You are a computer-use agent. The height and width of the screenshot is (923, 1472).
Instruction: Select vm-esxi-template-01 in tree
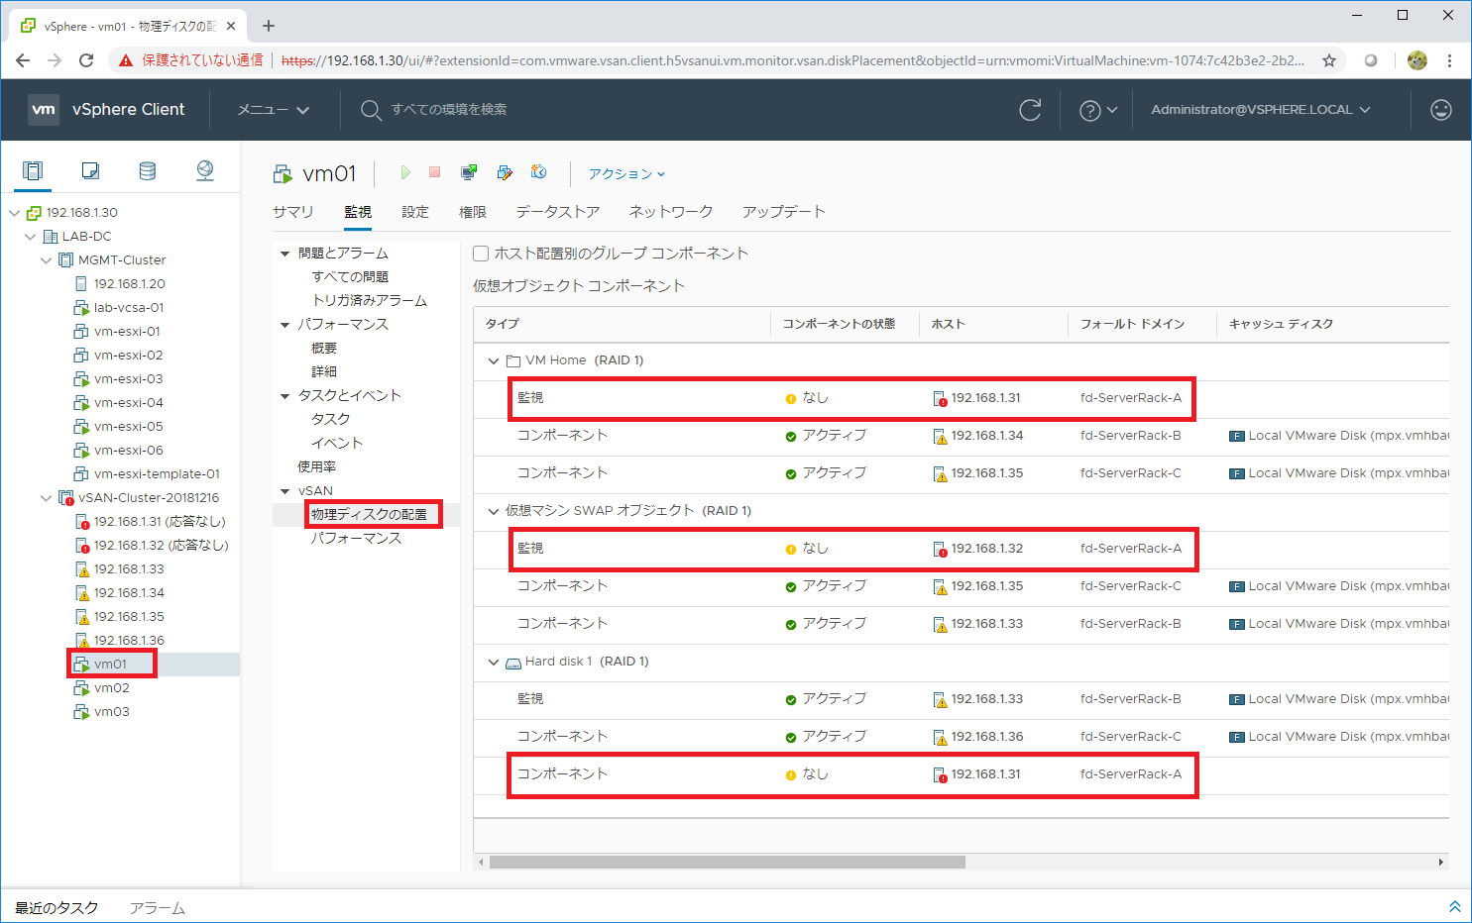point(157,474)
